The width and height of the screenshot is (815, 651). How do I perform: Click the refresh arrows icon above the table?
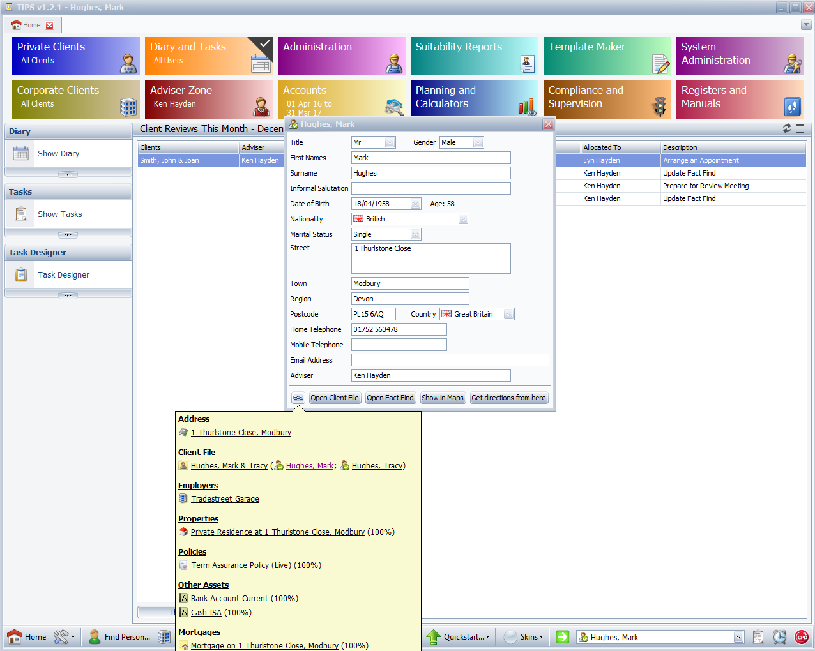(x=787, y=128)
